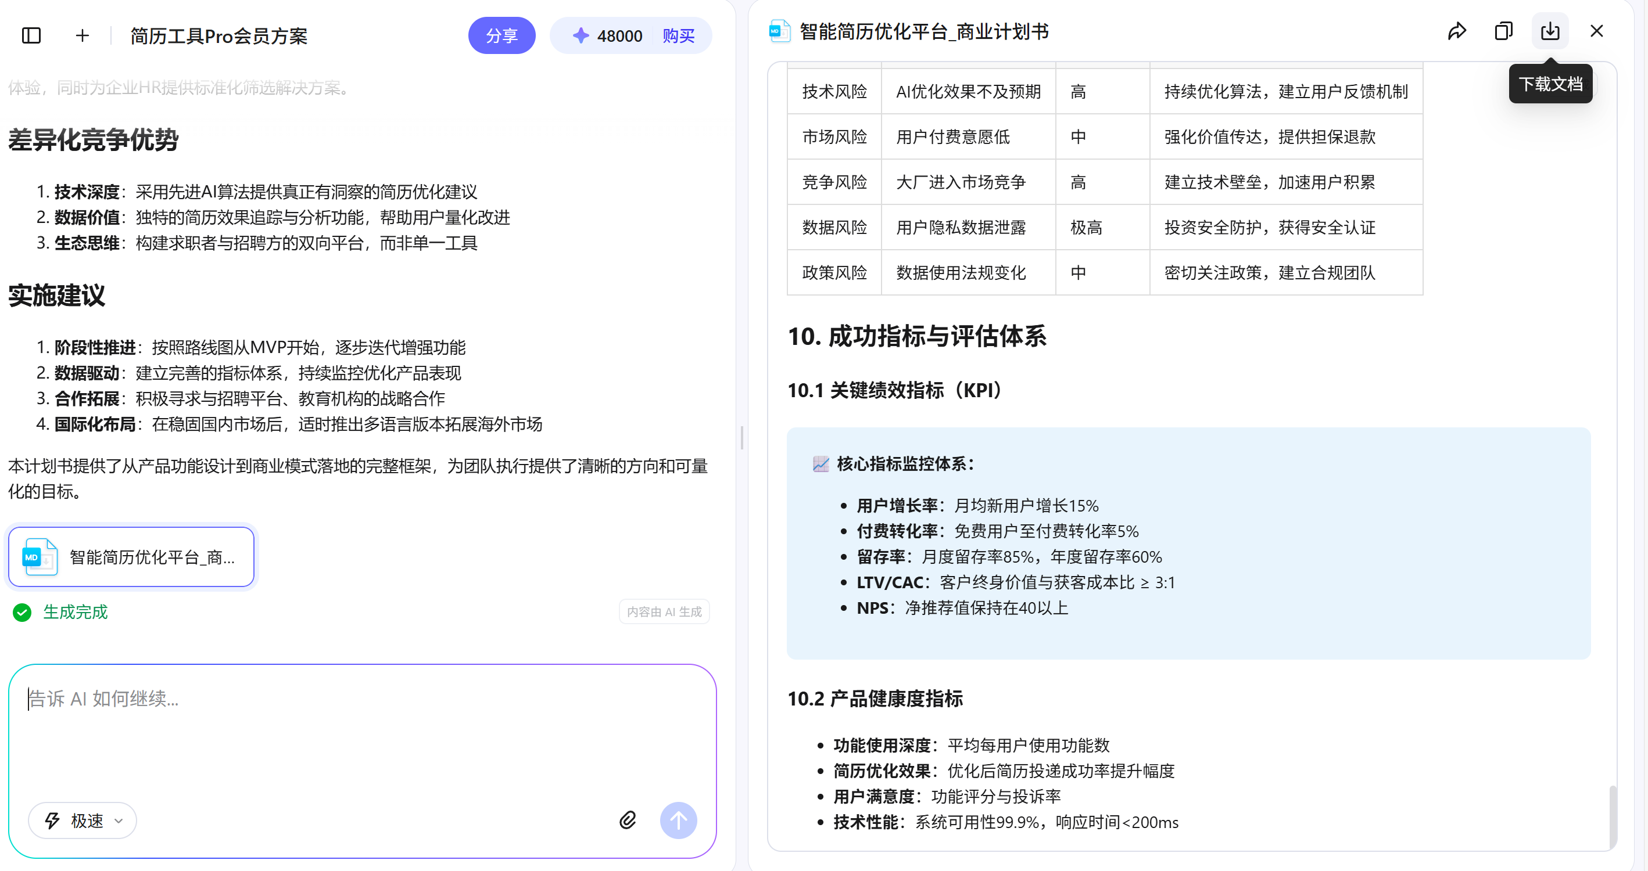Click the share arrow icon for the document
Viewport: 1648px width, 871px height.
1457,31
